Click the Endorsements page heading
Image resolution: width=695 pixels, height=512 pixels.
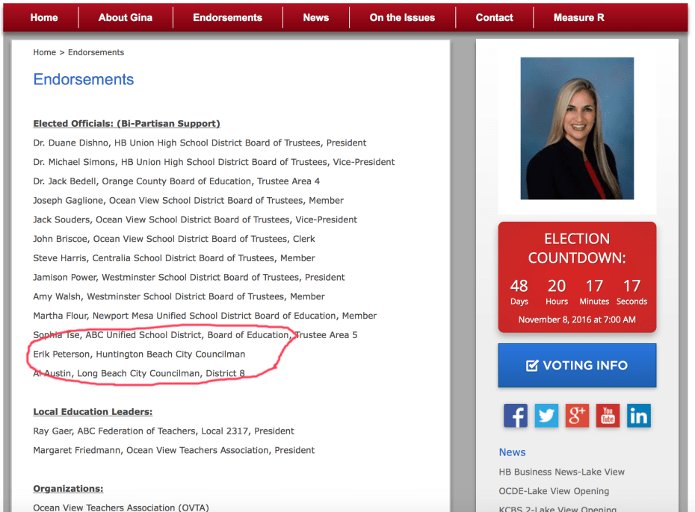coord(84,80)
